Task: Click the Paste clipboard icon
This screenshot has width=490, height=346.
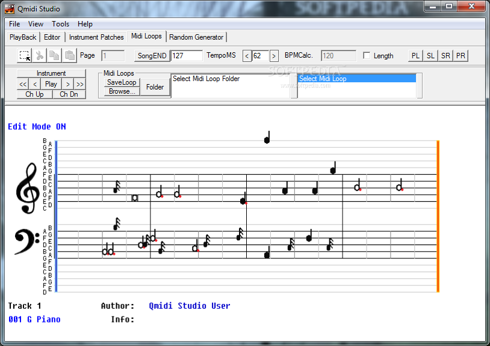Action: point(69,56)
